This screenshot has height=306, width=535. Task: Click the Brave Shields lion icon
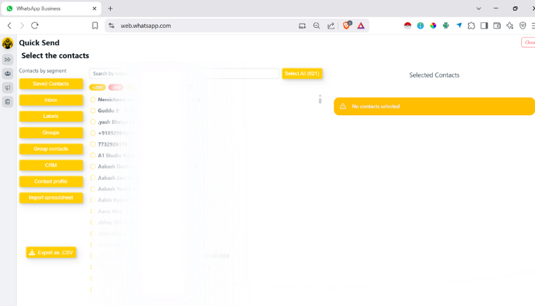point(347,26)
